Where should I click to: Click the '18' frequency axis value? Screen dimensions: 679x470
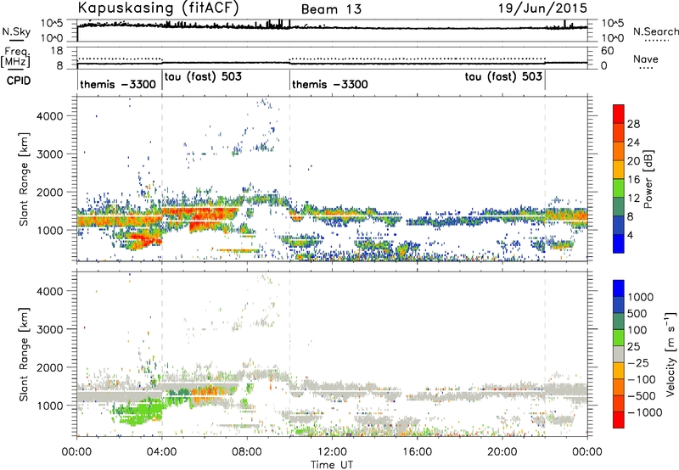57,51
